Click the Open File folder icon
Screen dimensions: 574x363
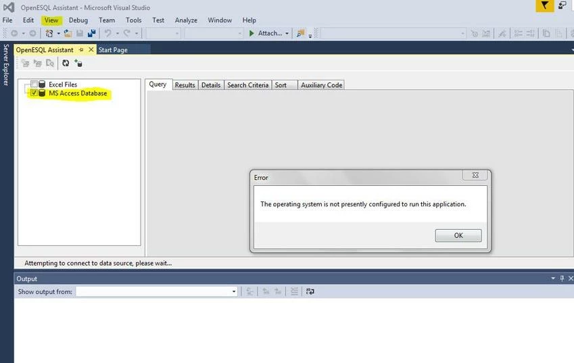(68, 33)
